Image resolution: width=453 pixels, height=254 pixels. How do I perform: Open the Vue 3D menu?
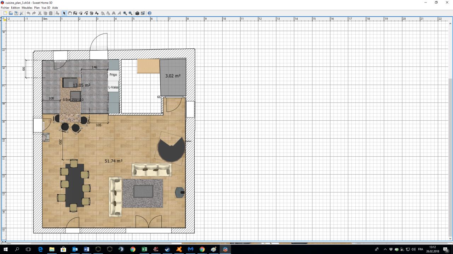point(46,7)
